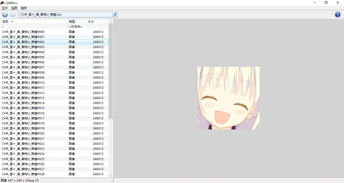The width and height of the screenshot is (344, 183).
Task: Select file CHR_雪々_喜_着物U_表情#002
Action: (54, 42)
